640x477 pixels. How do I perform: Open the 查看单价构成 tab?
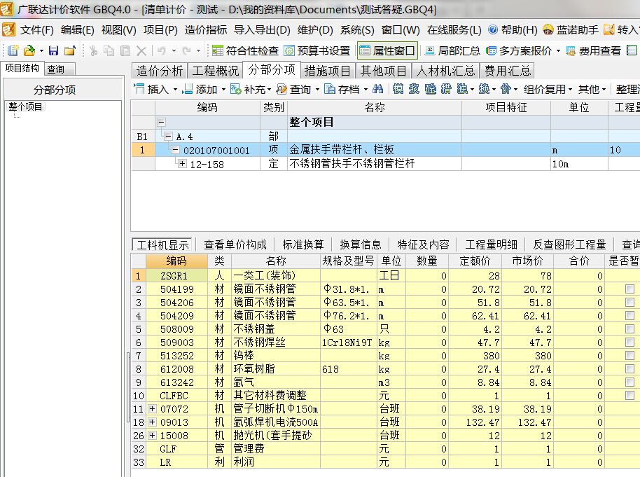point(235,244)
